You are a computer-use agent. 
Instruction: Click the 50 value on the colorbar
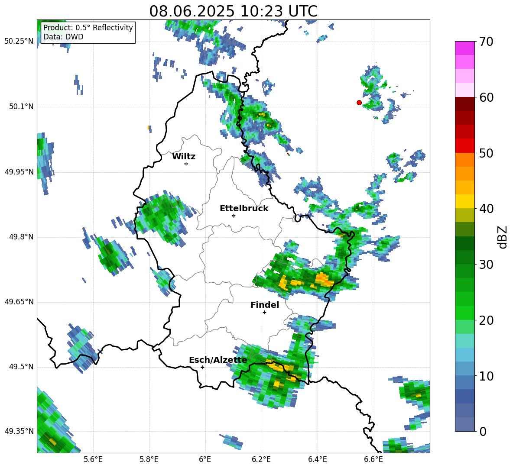point(486,153)
